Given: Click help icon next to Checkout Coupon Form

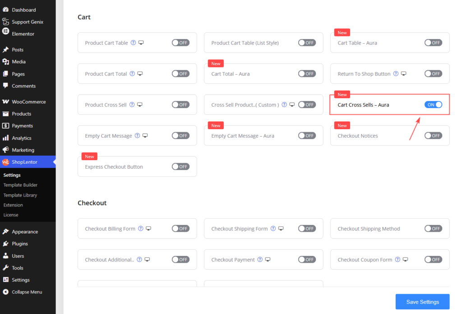Looking at the screenshot, I should click(397, 260).
